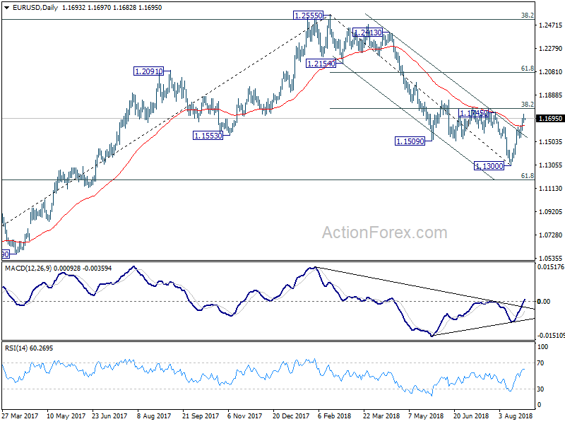Click the 21 Sep 2017 date label

[201, 416]
